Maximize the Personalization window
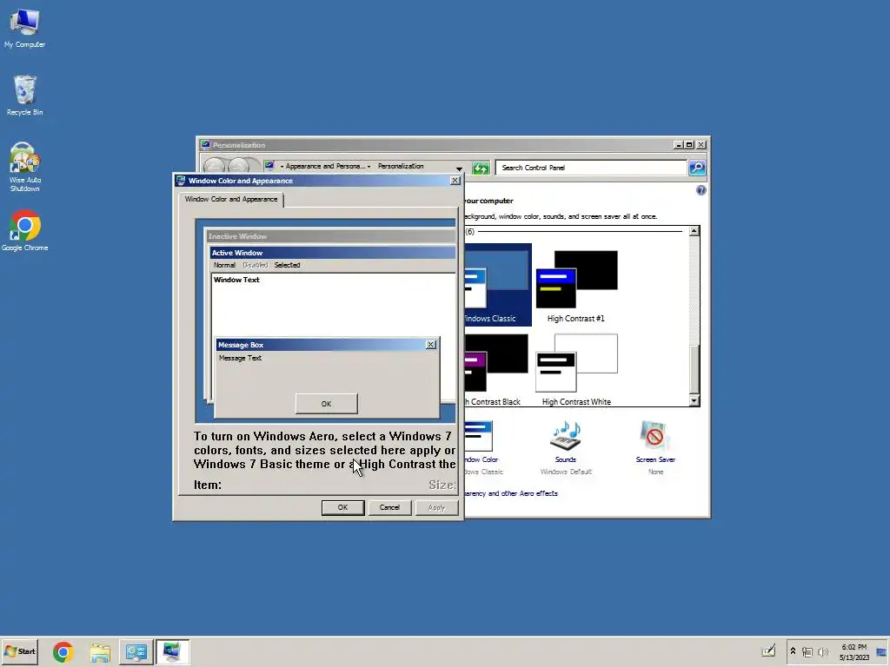 [x=689, y=145]
